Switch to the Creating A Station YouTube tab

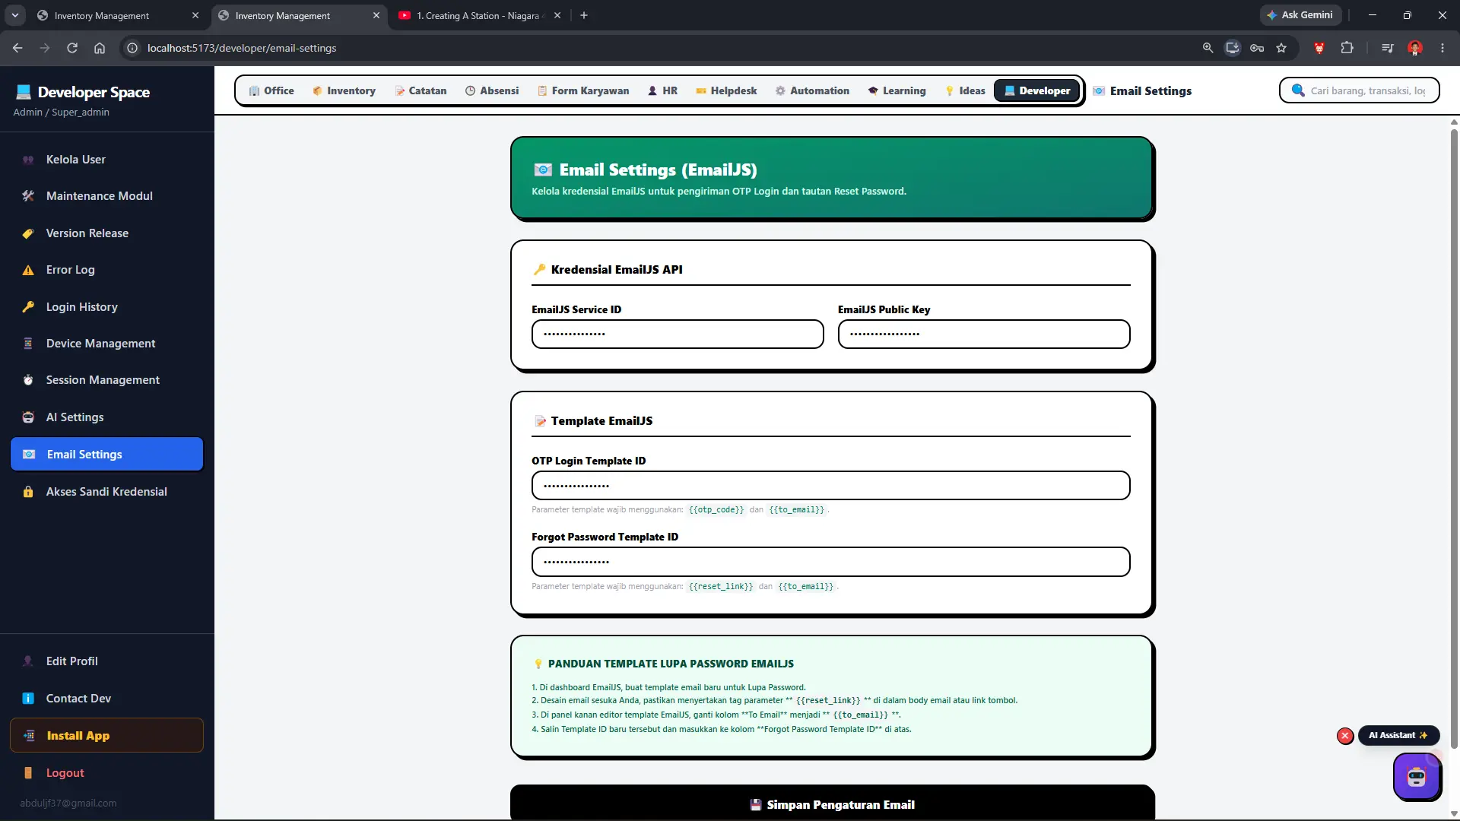coord(479,15)
